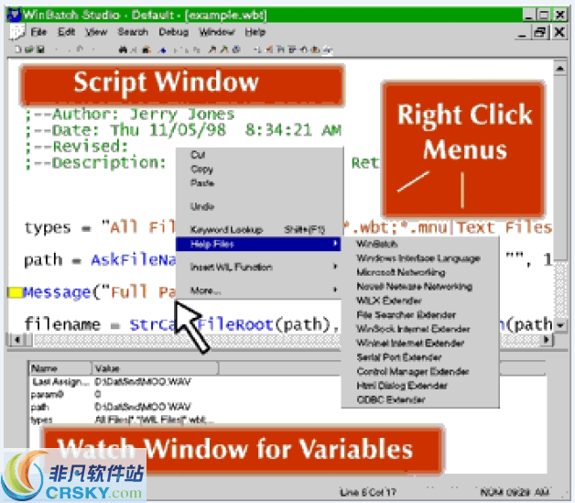Image resolution: width=575 pixels, height=503 pixels.
Task: Minimize the example.wbt document window
Action: click(x=522, y=32)
